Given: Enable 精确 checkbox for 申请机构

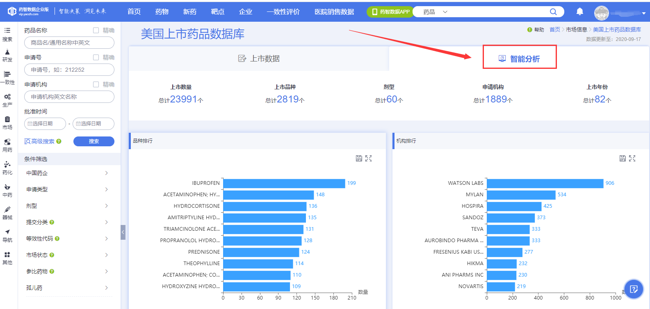Looking at the screenshot, I should tap(96, 84).
